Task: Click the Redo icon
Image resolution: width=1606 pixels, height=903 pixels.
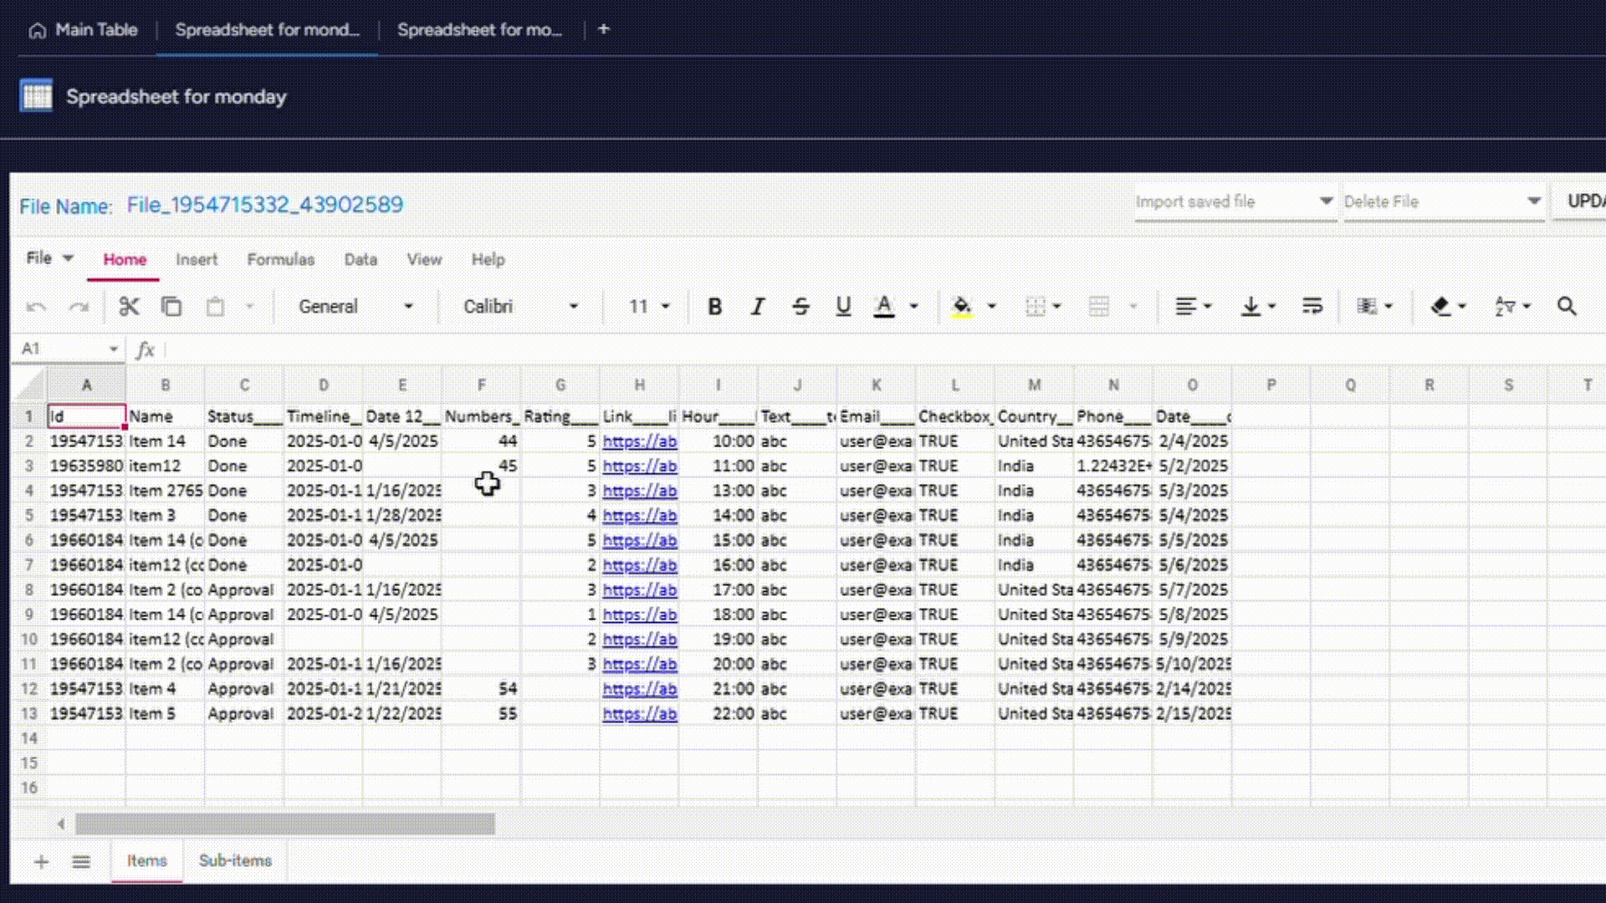Action: (x=79, y=307)
